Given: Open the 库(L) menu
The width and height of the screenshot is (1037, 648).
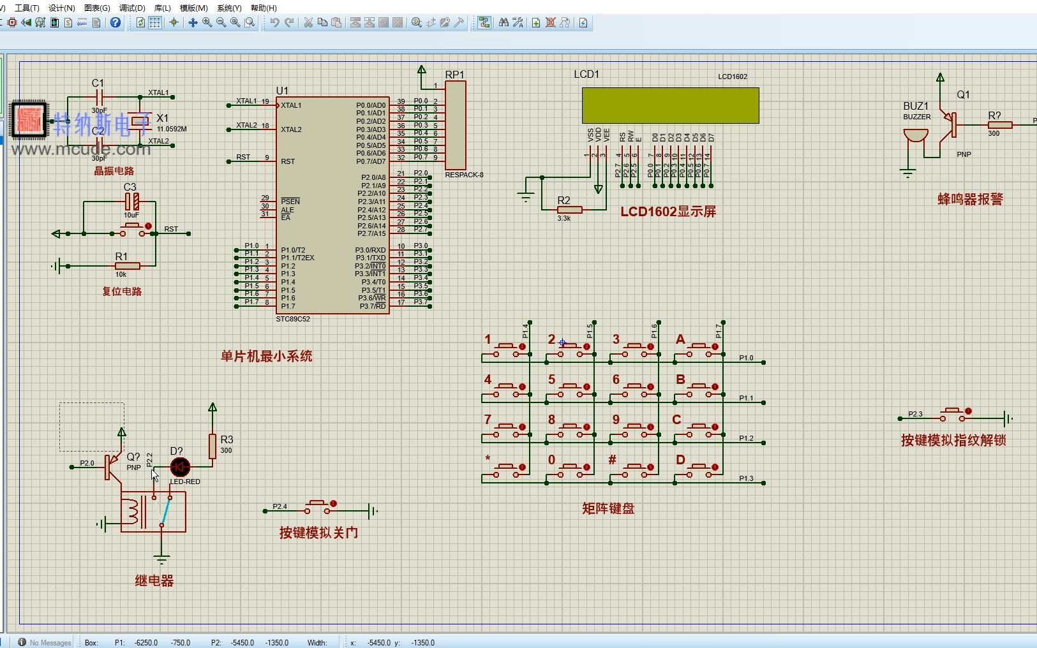Looking at the screenshot, I should pyautogui.click(x=163, y=8).
